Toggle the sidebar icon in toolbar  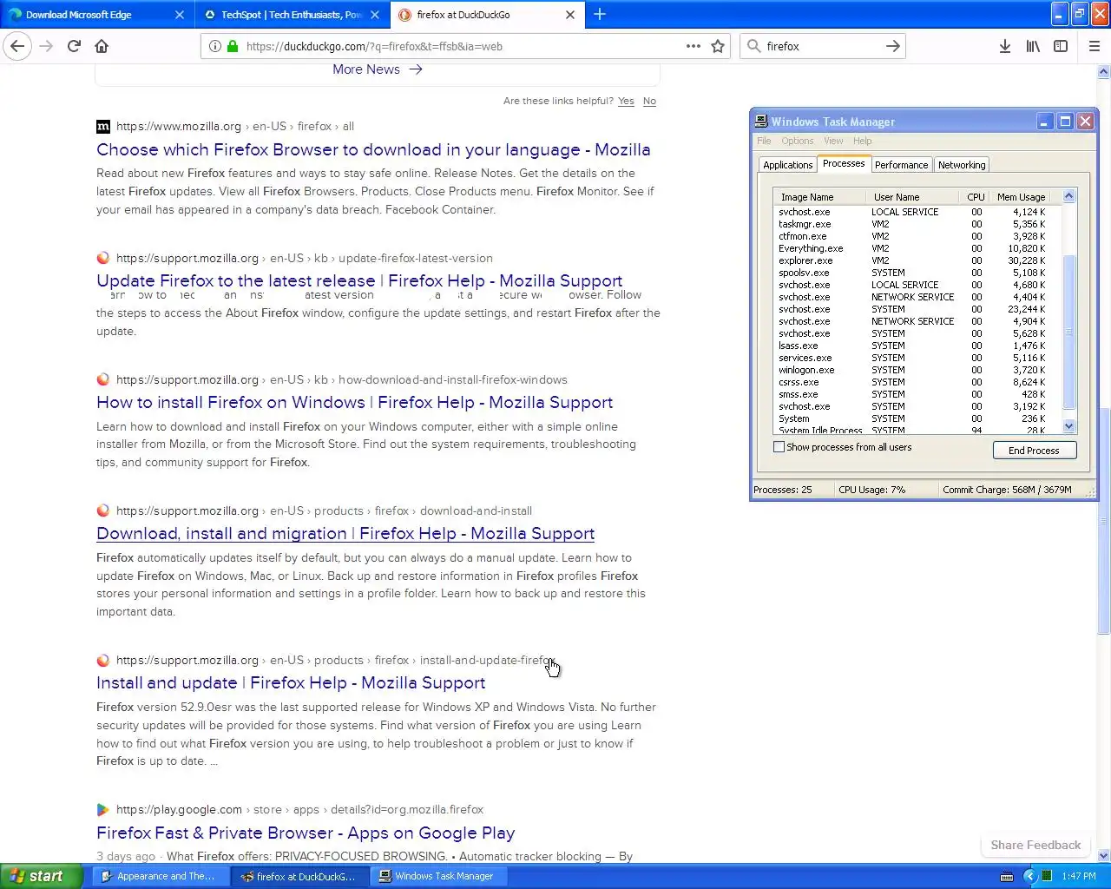tap(1061, 46)
